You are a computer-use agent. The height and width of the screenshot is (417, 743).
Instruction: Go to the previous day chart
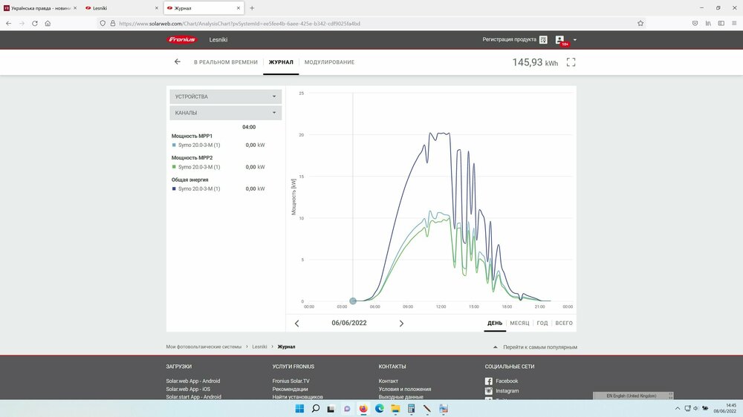click(x=297, y=324)
